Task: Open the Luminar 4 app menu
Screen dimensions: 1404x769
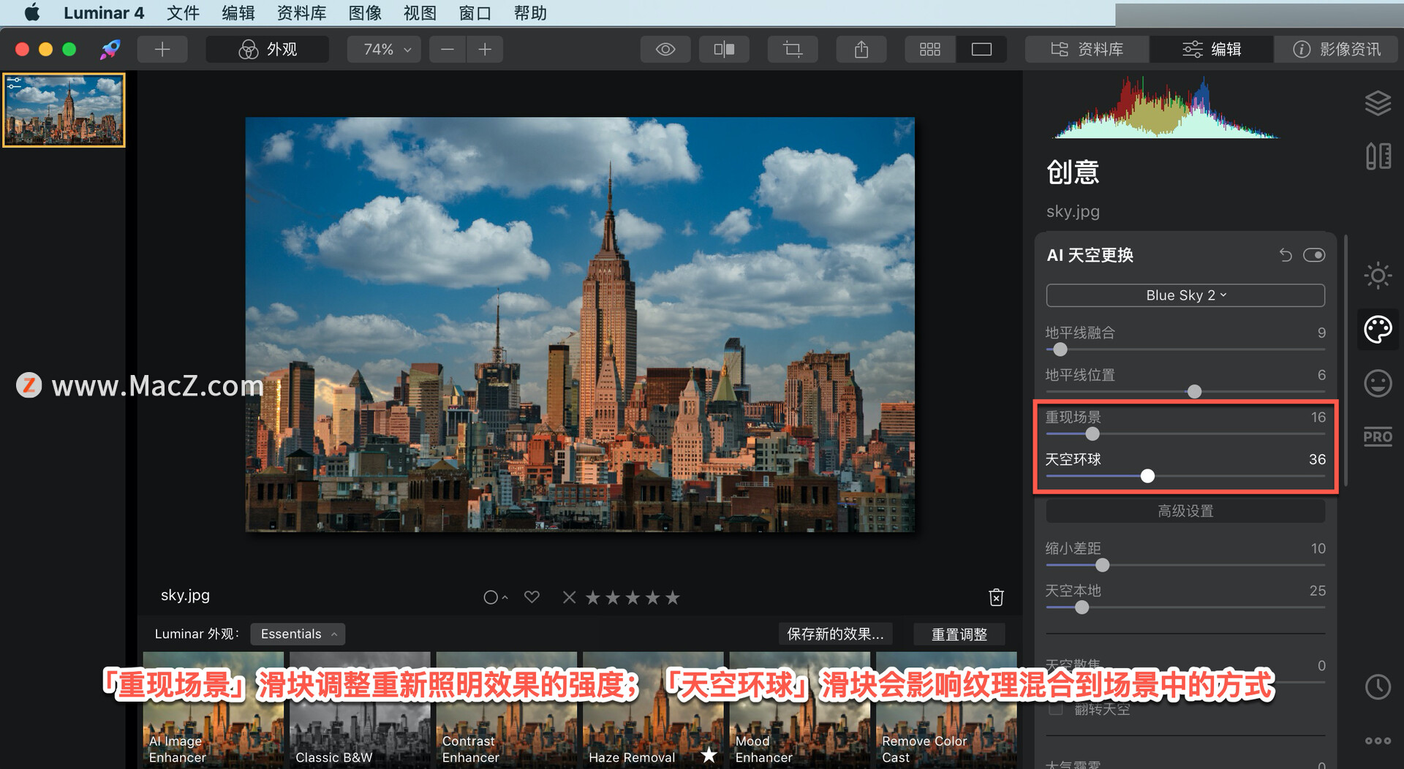Action: pos(104,12)
